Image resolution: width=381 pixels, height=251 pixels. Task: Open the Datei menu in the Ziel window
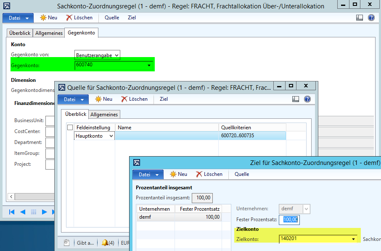(148, 174)
